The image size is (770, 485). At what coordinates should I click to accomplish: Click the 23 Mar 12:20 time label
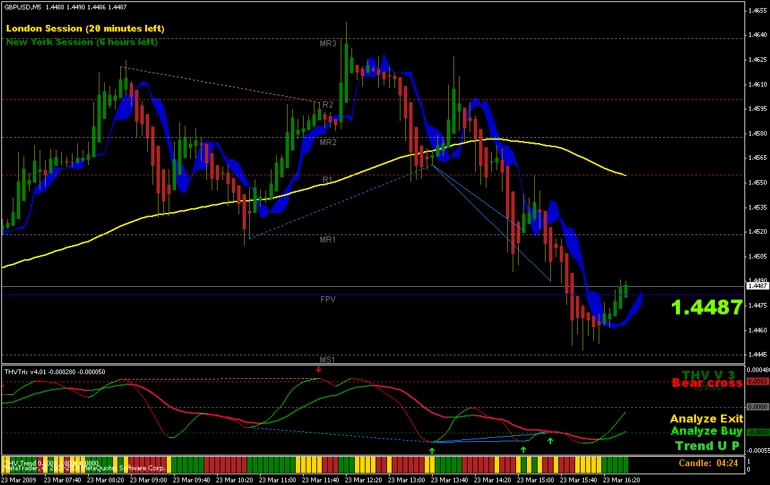[363, 480]
